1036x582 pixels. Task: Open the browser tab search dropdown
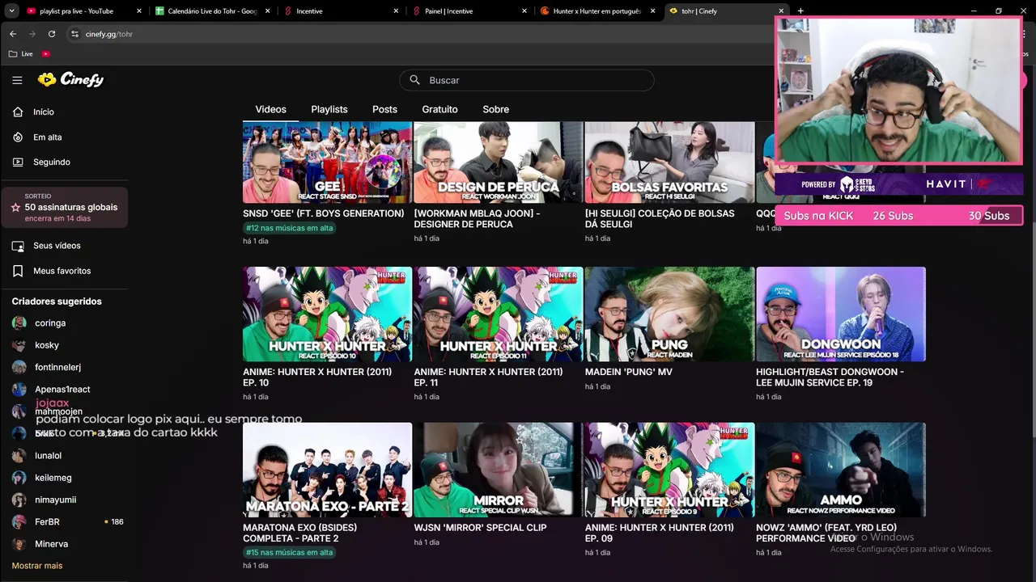pos(11,11)
